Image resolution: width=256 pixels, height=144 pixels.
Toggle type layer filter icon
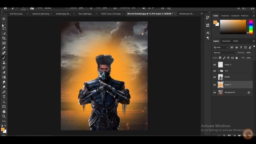[x=241, y=47]
